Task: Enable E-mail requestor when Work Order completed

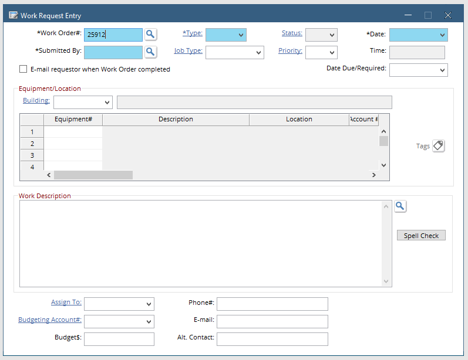Action: (x=23, y=69)
